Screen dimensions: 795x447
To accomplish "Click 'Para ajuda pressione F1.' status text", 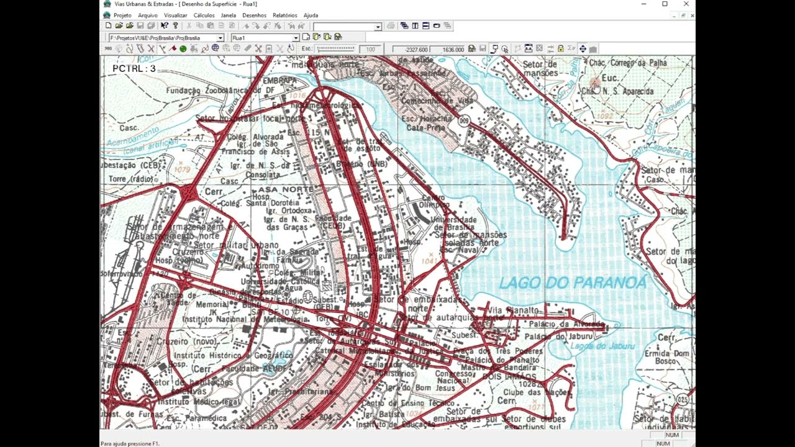I will pyautogui.click(x=130, y=443).
